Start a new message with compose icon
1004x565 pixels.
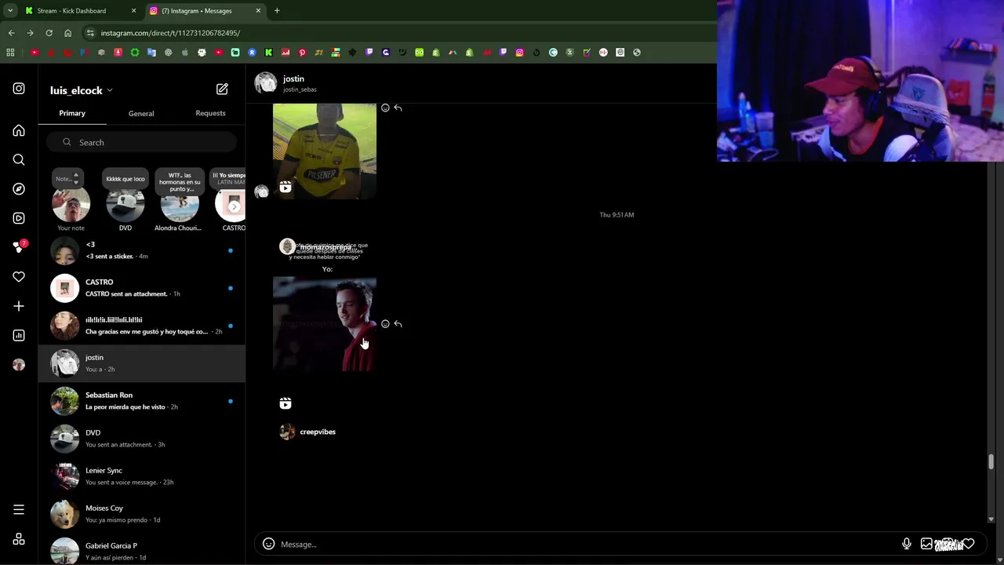pos(222,89)
